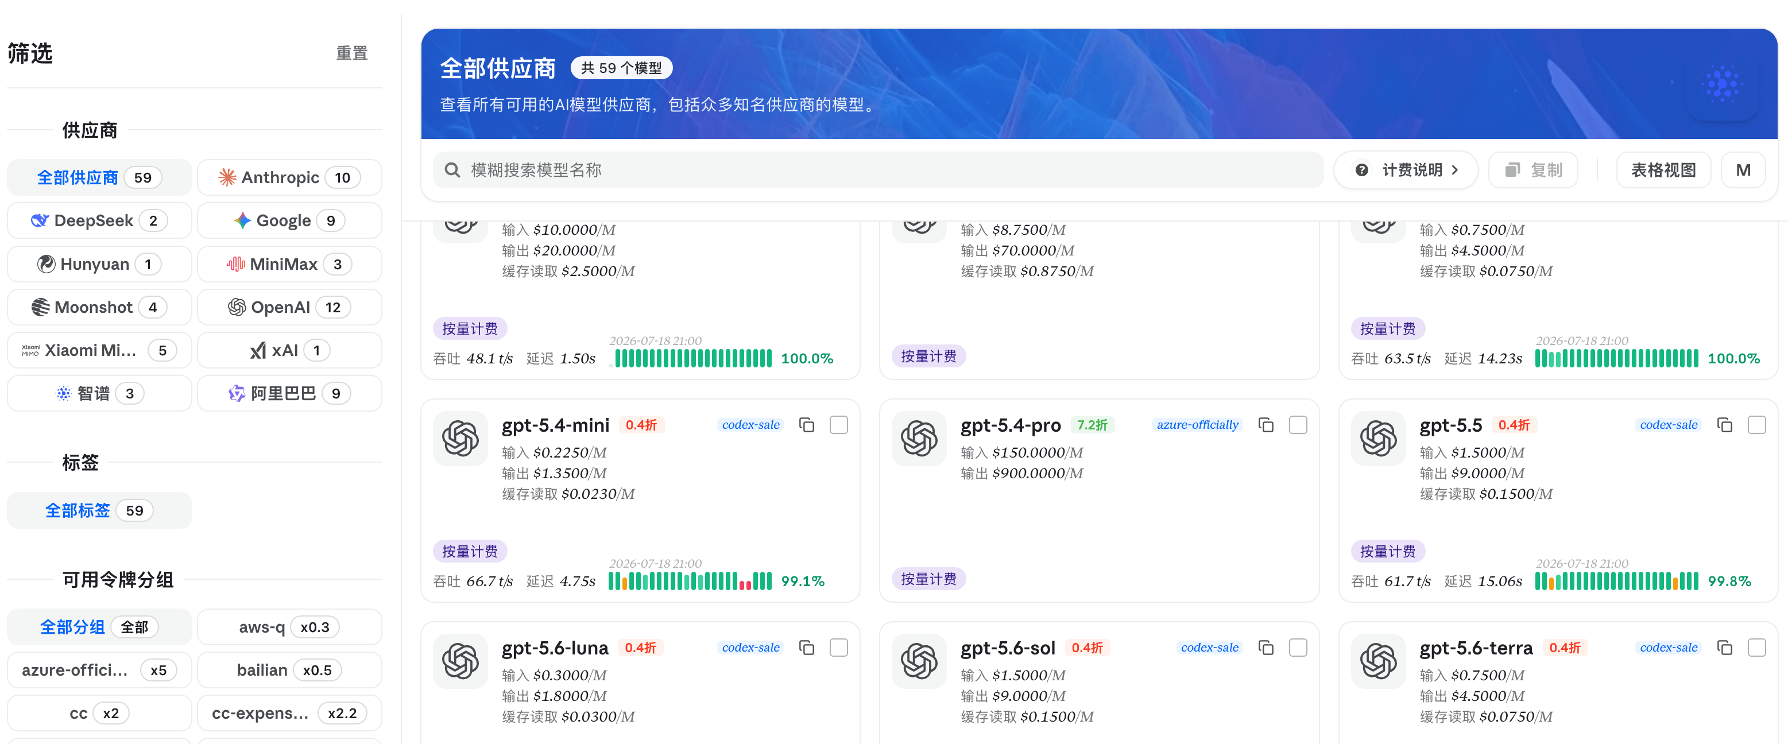Click the 按量计费 tag on gpt-5.4-mini card
This screenshot has width=1788, height=744.
[x=470, y=552]
